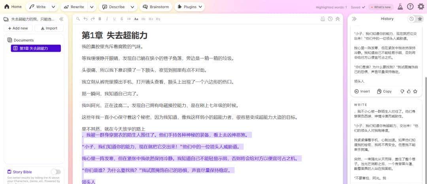Apply Heading 2 style
The height and width of the screenshot is (184, 427).
point(151,19)
